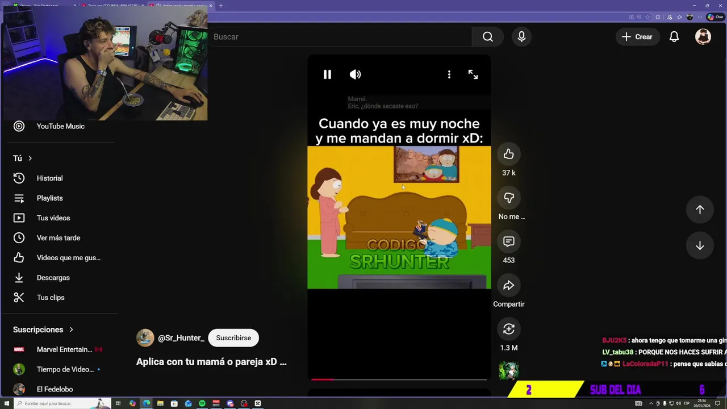This screenshot has width=727, height=409.
Task: Open the notifications bell
Action: 674,37
